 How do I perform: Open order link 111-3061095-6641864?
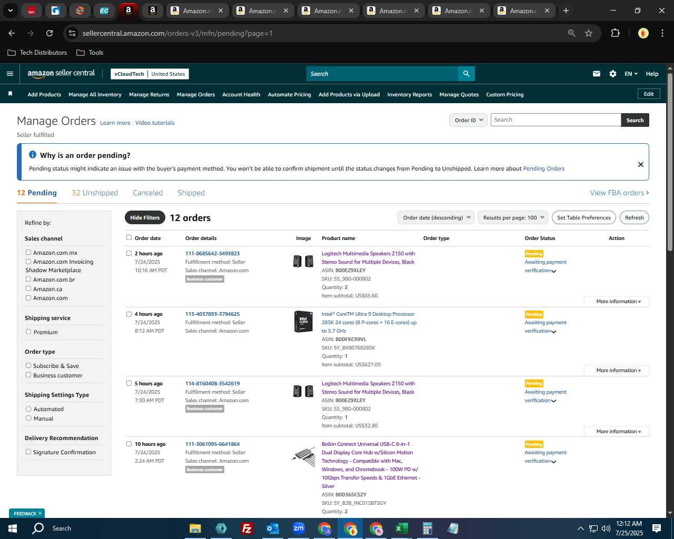coord(212,444)
